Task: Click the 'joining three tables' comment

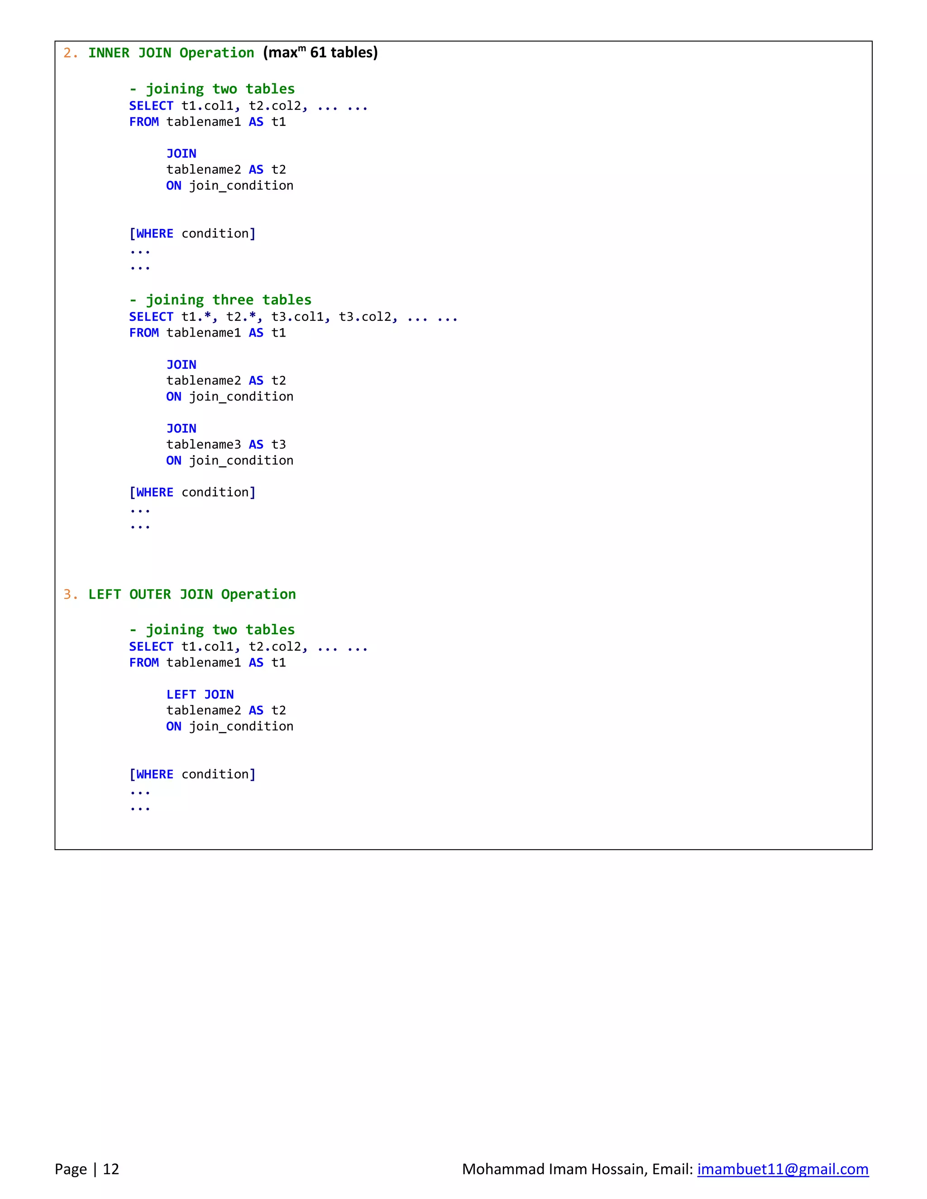Action: (220, 300)
